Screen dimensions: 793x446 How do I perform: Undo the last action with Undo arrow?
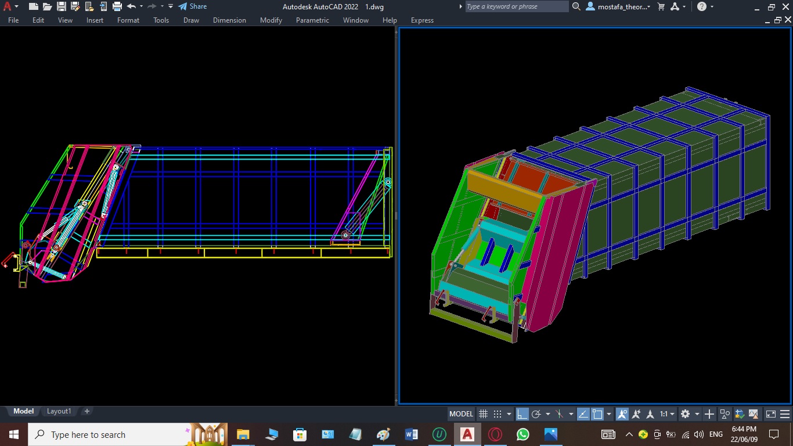click(x=131, y=6)
